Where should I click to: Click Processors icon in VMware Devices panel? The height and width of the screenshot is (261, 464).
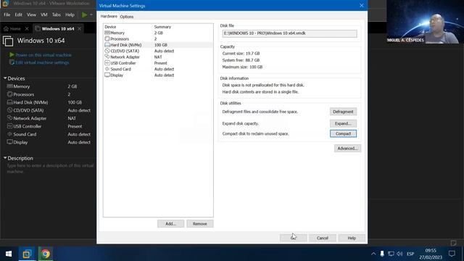coord(9,94)
